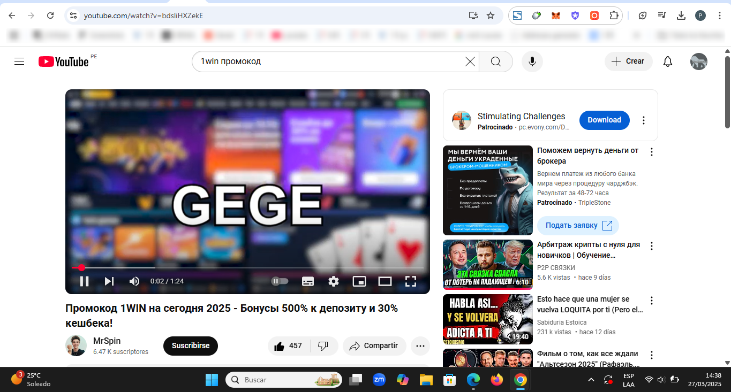This screenshot has height=392, width=731.
Task: Open player settings gear
Action: pos(334,281)
